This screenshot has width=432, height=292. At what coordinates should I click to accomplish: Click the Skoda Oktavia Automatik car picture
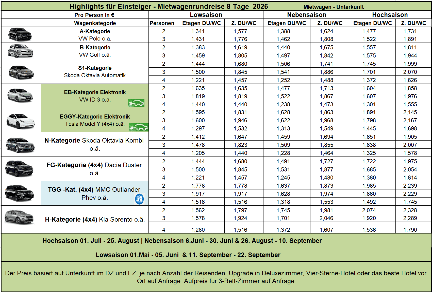coord(21,72)
